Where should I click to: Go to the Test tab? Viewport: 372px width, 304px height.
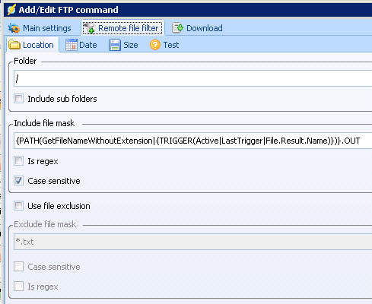pyautogui.click(x=164, y=45)
